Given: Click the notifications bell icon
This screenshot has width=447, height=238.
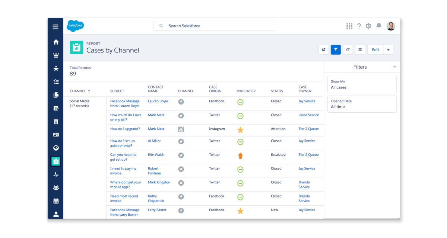Looking at the screenshot, I should click(379, 26).
